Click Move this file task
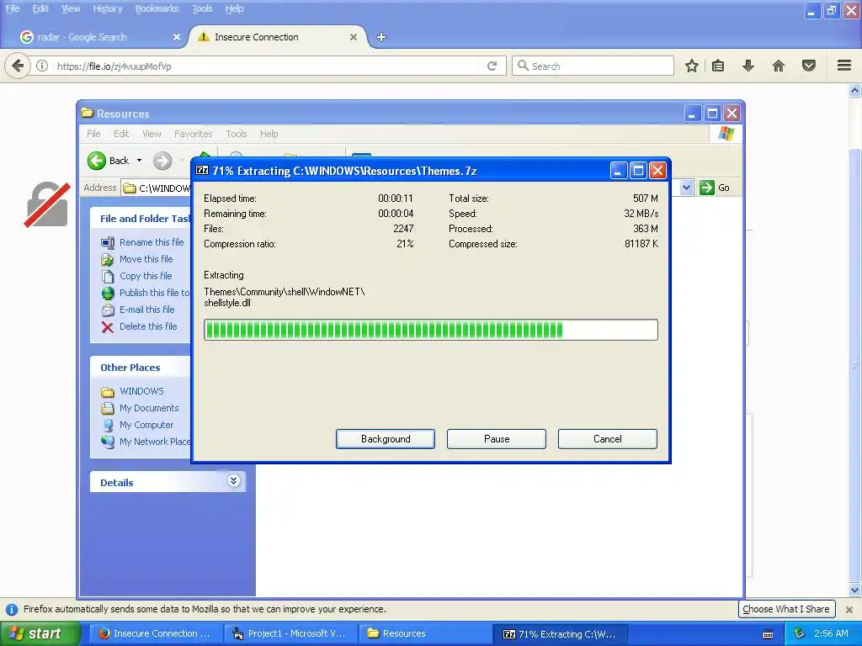Image resolution: width=862 pixels, height=646 pixels. 146,259
